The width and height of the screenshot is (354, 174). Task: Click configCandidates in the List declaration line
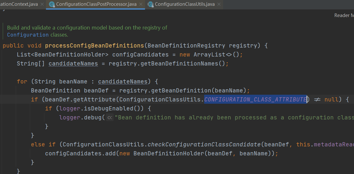[141, 55]
